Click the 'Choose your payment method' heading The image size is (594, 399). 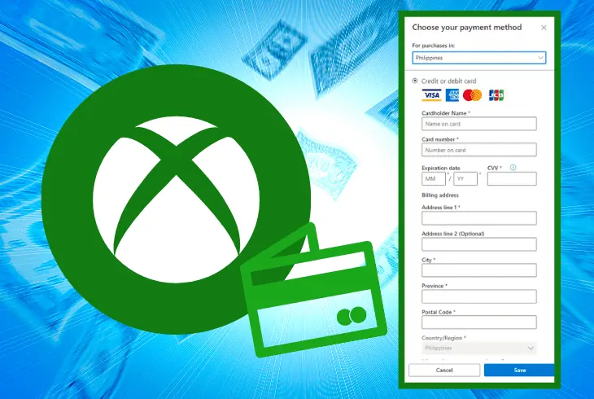tap(467, 28)
